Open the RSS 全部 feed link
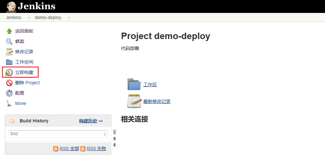This screenshot has height=165, width=325. pyautogui.click(x=69, y=149)
